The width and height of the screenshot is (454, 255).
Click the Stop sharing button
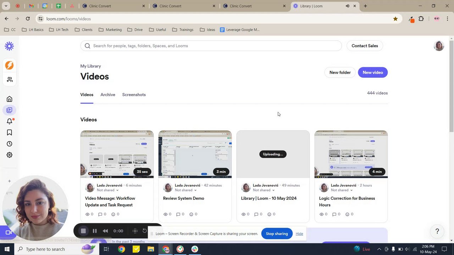[277, 234]
